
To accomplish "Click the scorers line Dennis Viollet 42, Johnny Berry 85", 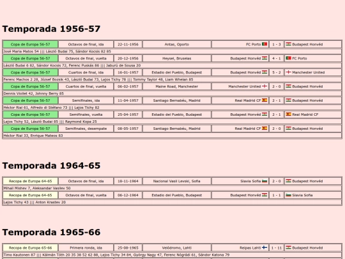I will pyautogui.click(x=172, y=93).
